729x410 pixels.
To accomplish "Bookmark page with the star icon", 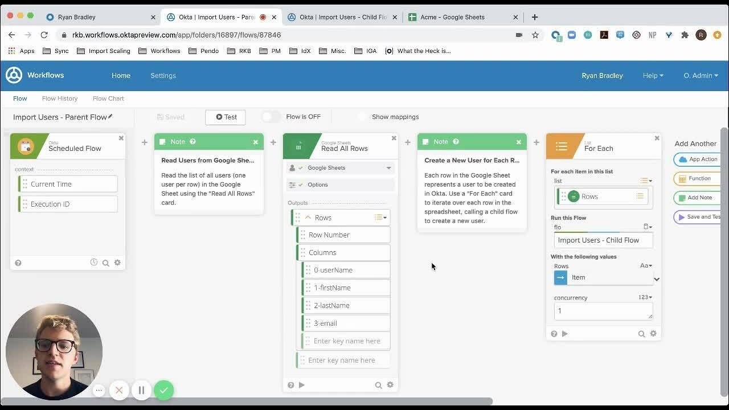I will (x=535, y=35).
